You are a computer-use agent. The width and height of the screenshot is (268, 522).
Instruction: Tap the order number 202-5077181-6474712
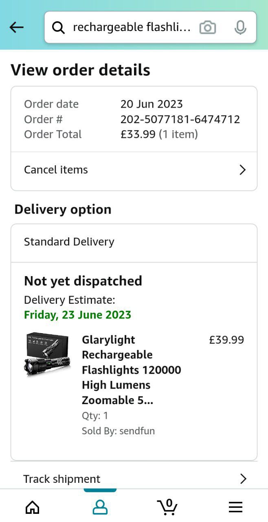pos(180,119)
